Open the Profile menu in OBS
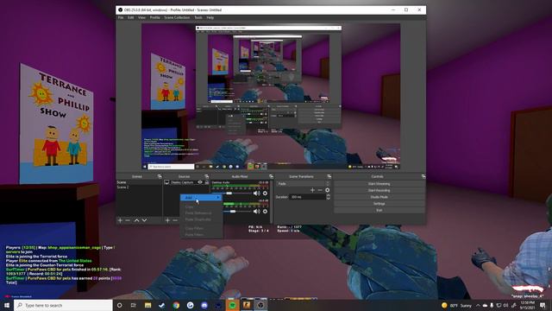Image resolution: width=552 pixels, height=311 pixels. [x=155, y=17]
